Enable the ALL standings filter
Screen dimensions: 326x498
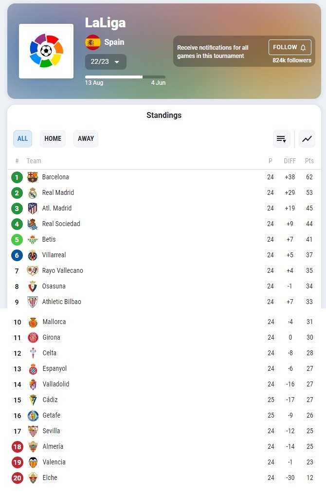[x=22, y=138]
